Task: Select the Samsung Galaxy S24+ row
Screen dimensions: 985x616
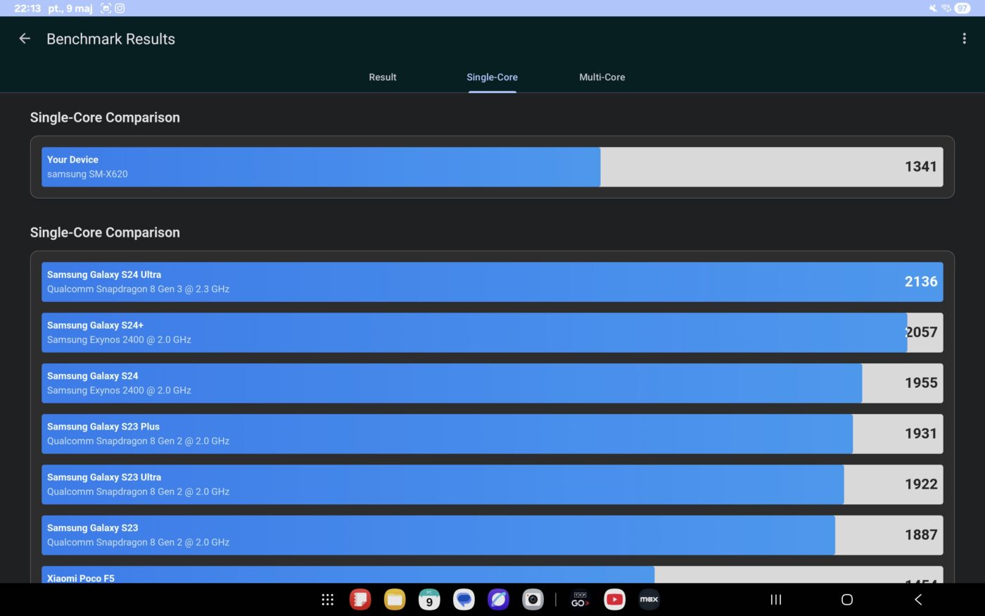Action: pos(492,333)
